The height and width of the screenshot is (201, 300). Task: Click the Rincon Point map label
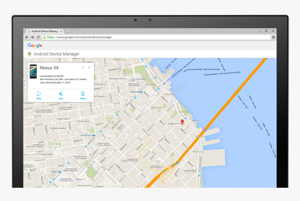201,136
